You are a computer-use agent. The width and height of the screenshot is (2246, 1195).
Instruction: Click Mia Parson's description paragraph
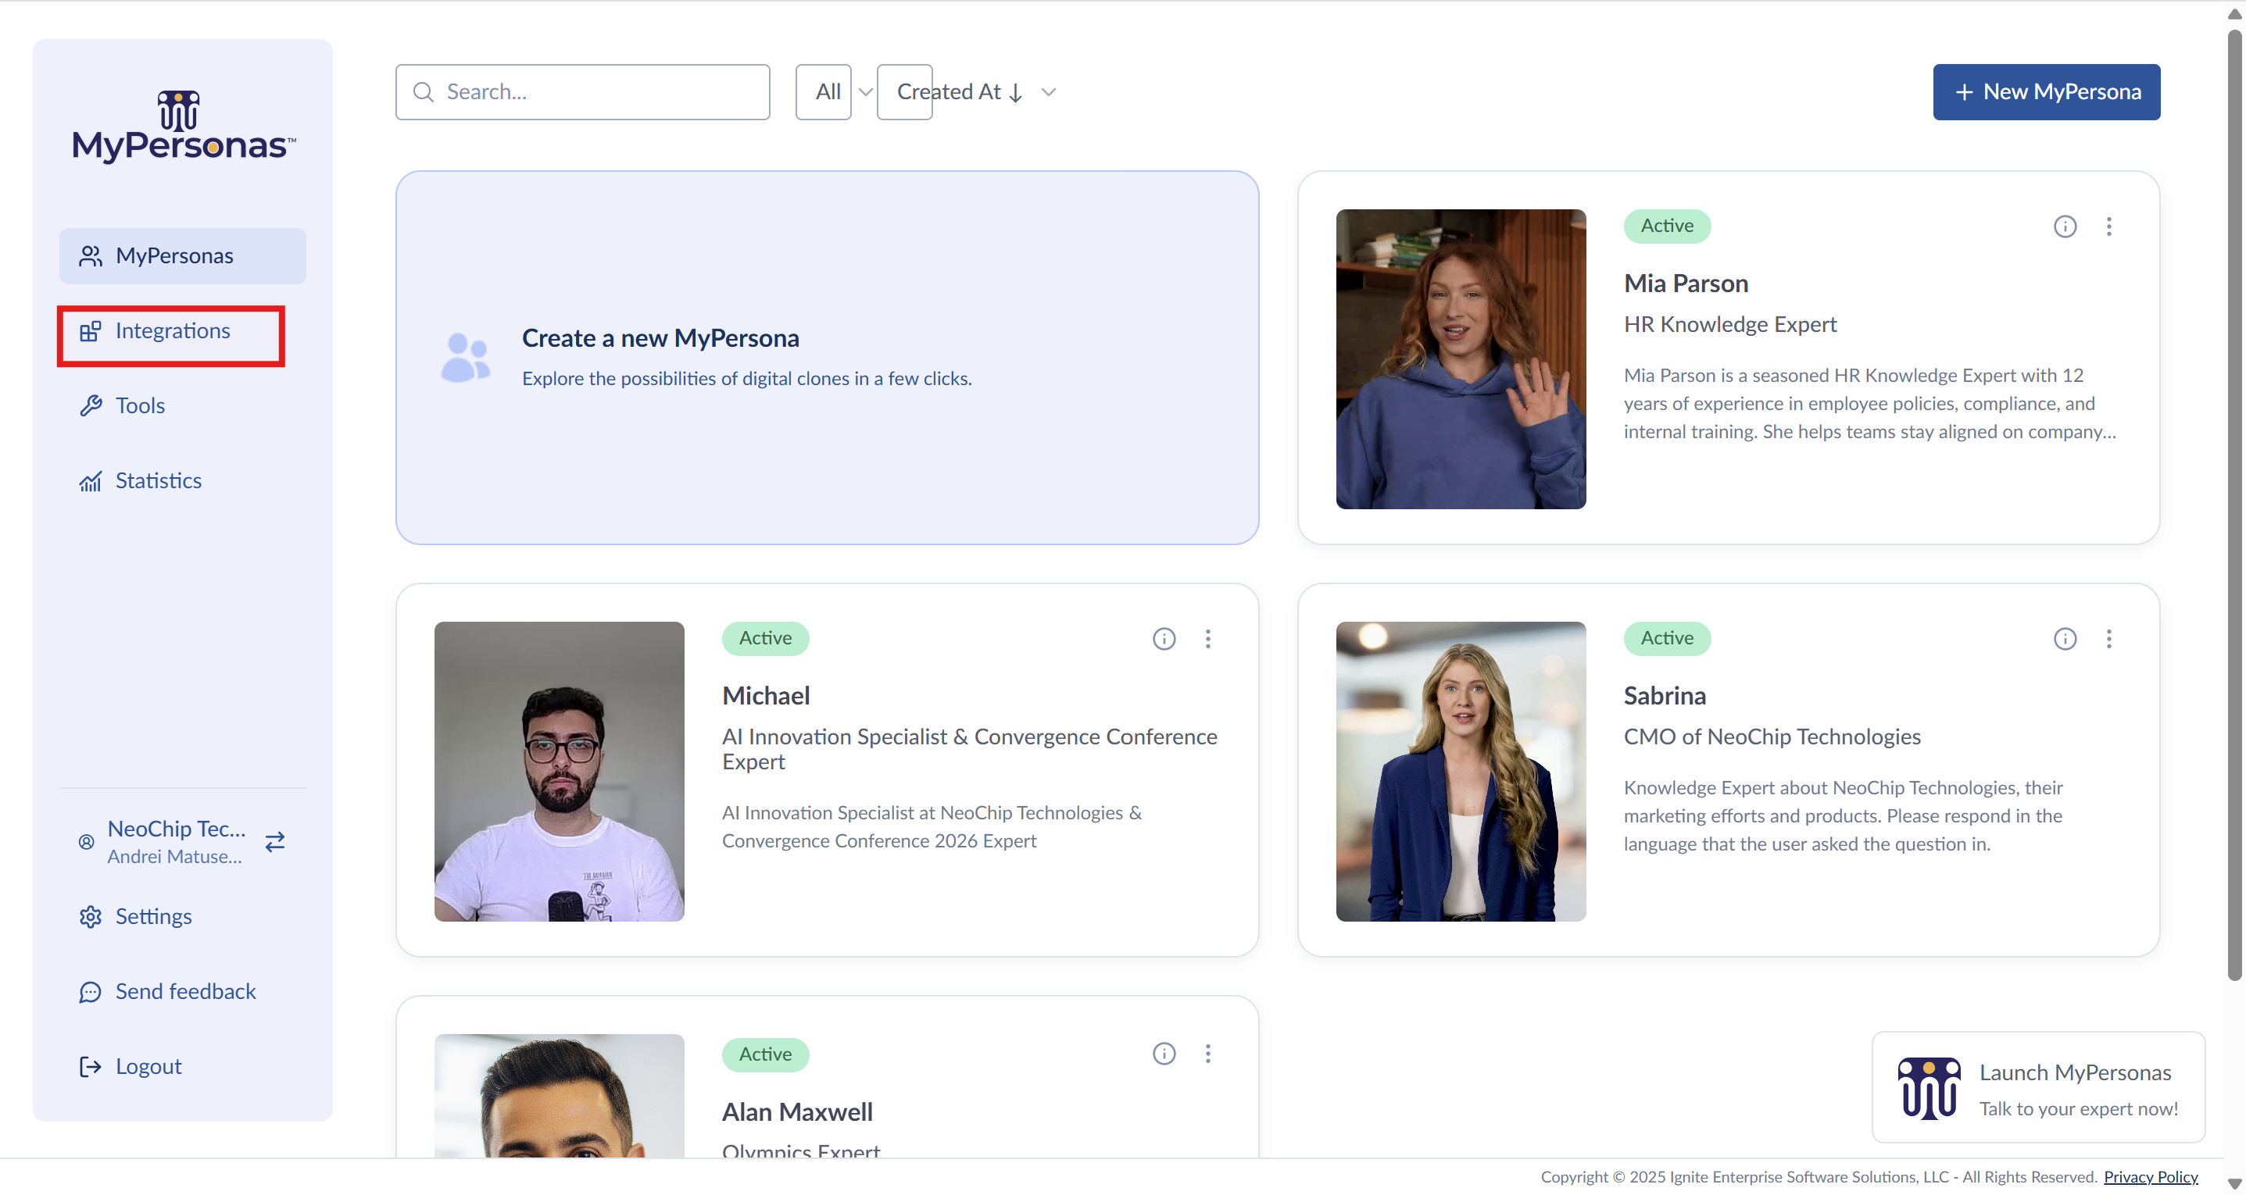(1869, 404)
